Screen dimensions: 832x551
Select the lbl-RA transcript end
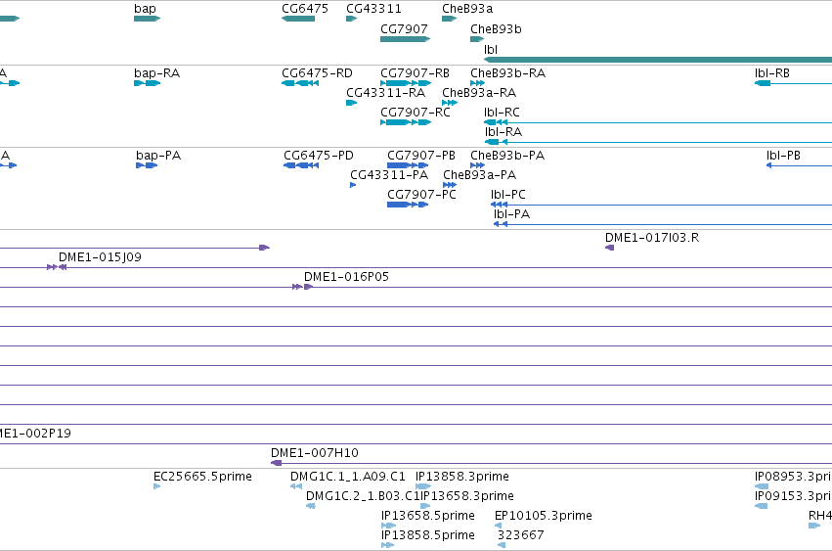496,142
